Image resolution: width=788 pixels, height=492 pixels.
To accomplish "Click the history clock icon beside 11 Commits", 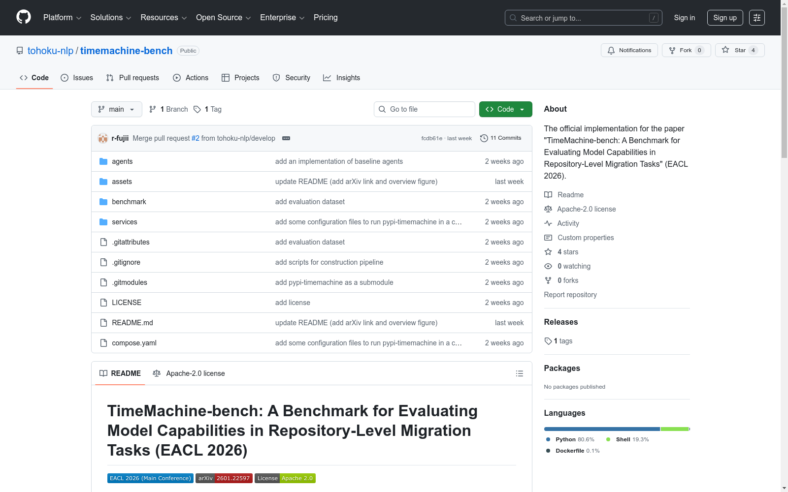I will (484, 138).
